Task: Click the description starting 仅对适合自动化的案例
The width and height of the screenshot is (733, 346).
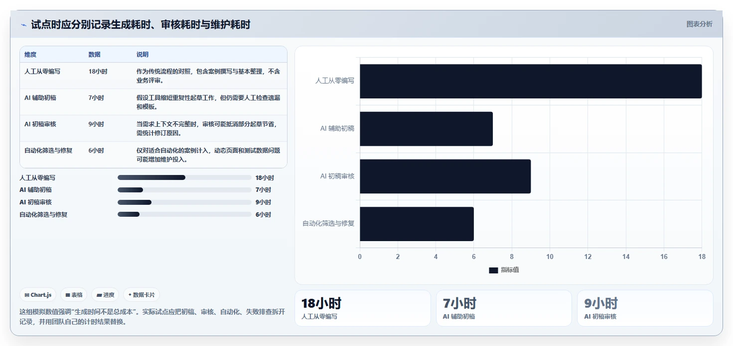Action: tap(208, 155)
